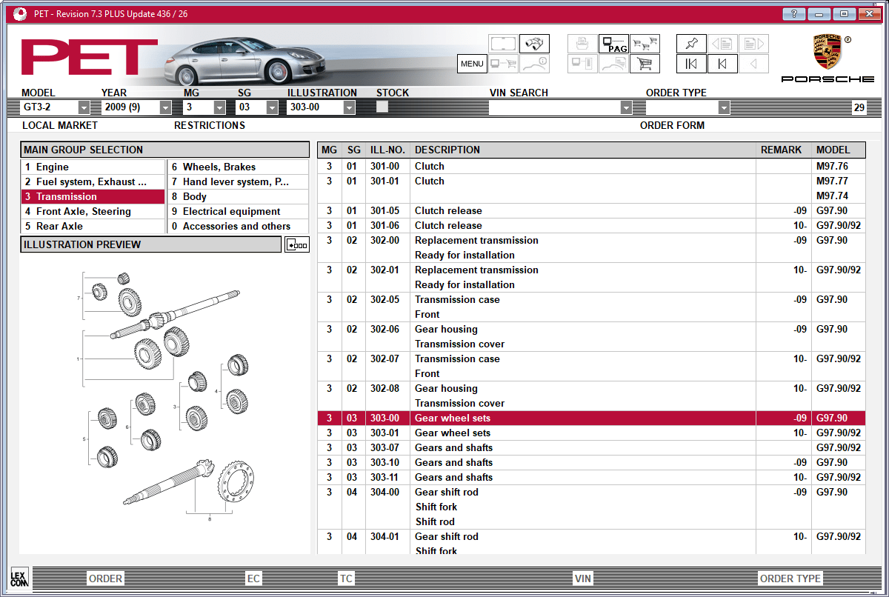889x597 pixels.
Task: Click the computer-to-document icon
Action: click(x=582, y=64)
